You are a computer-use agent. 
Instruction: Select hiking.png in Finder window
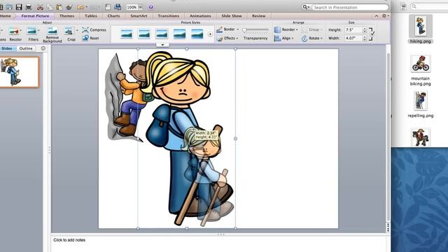click(420, 29)
